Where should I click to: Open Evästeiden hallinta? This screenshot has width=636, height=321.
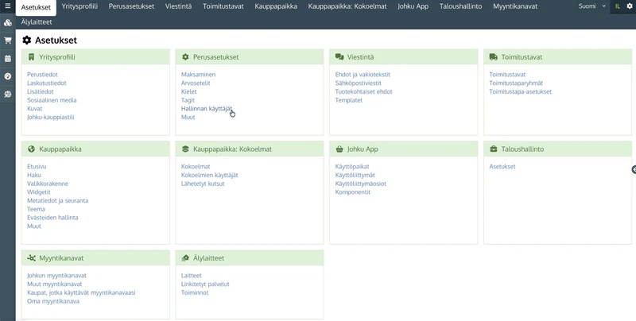52,218
